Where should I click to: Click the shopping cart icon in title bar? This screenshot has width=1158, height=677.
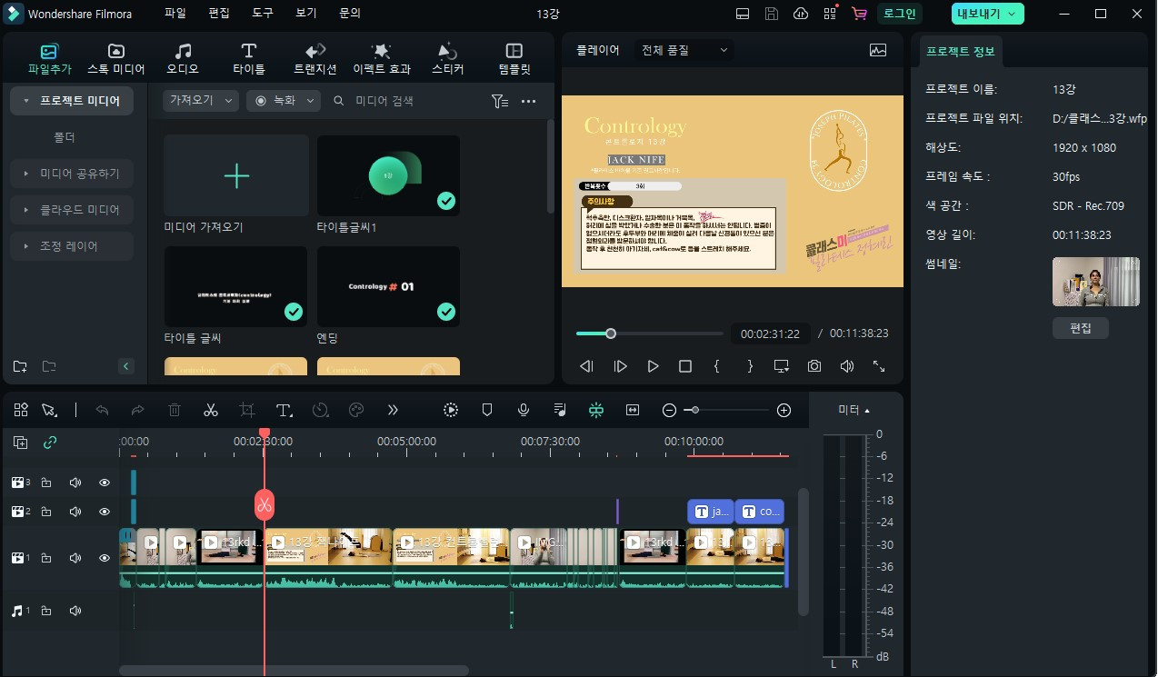[859, 14]
